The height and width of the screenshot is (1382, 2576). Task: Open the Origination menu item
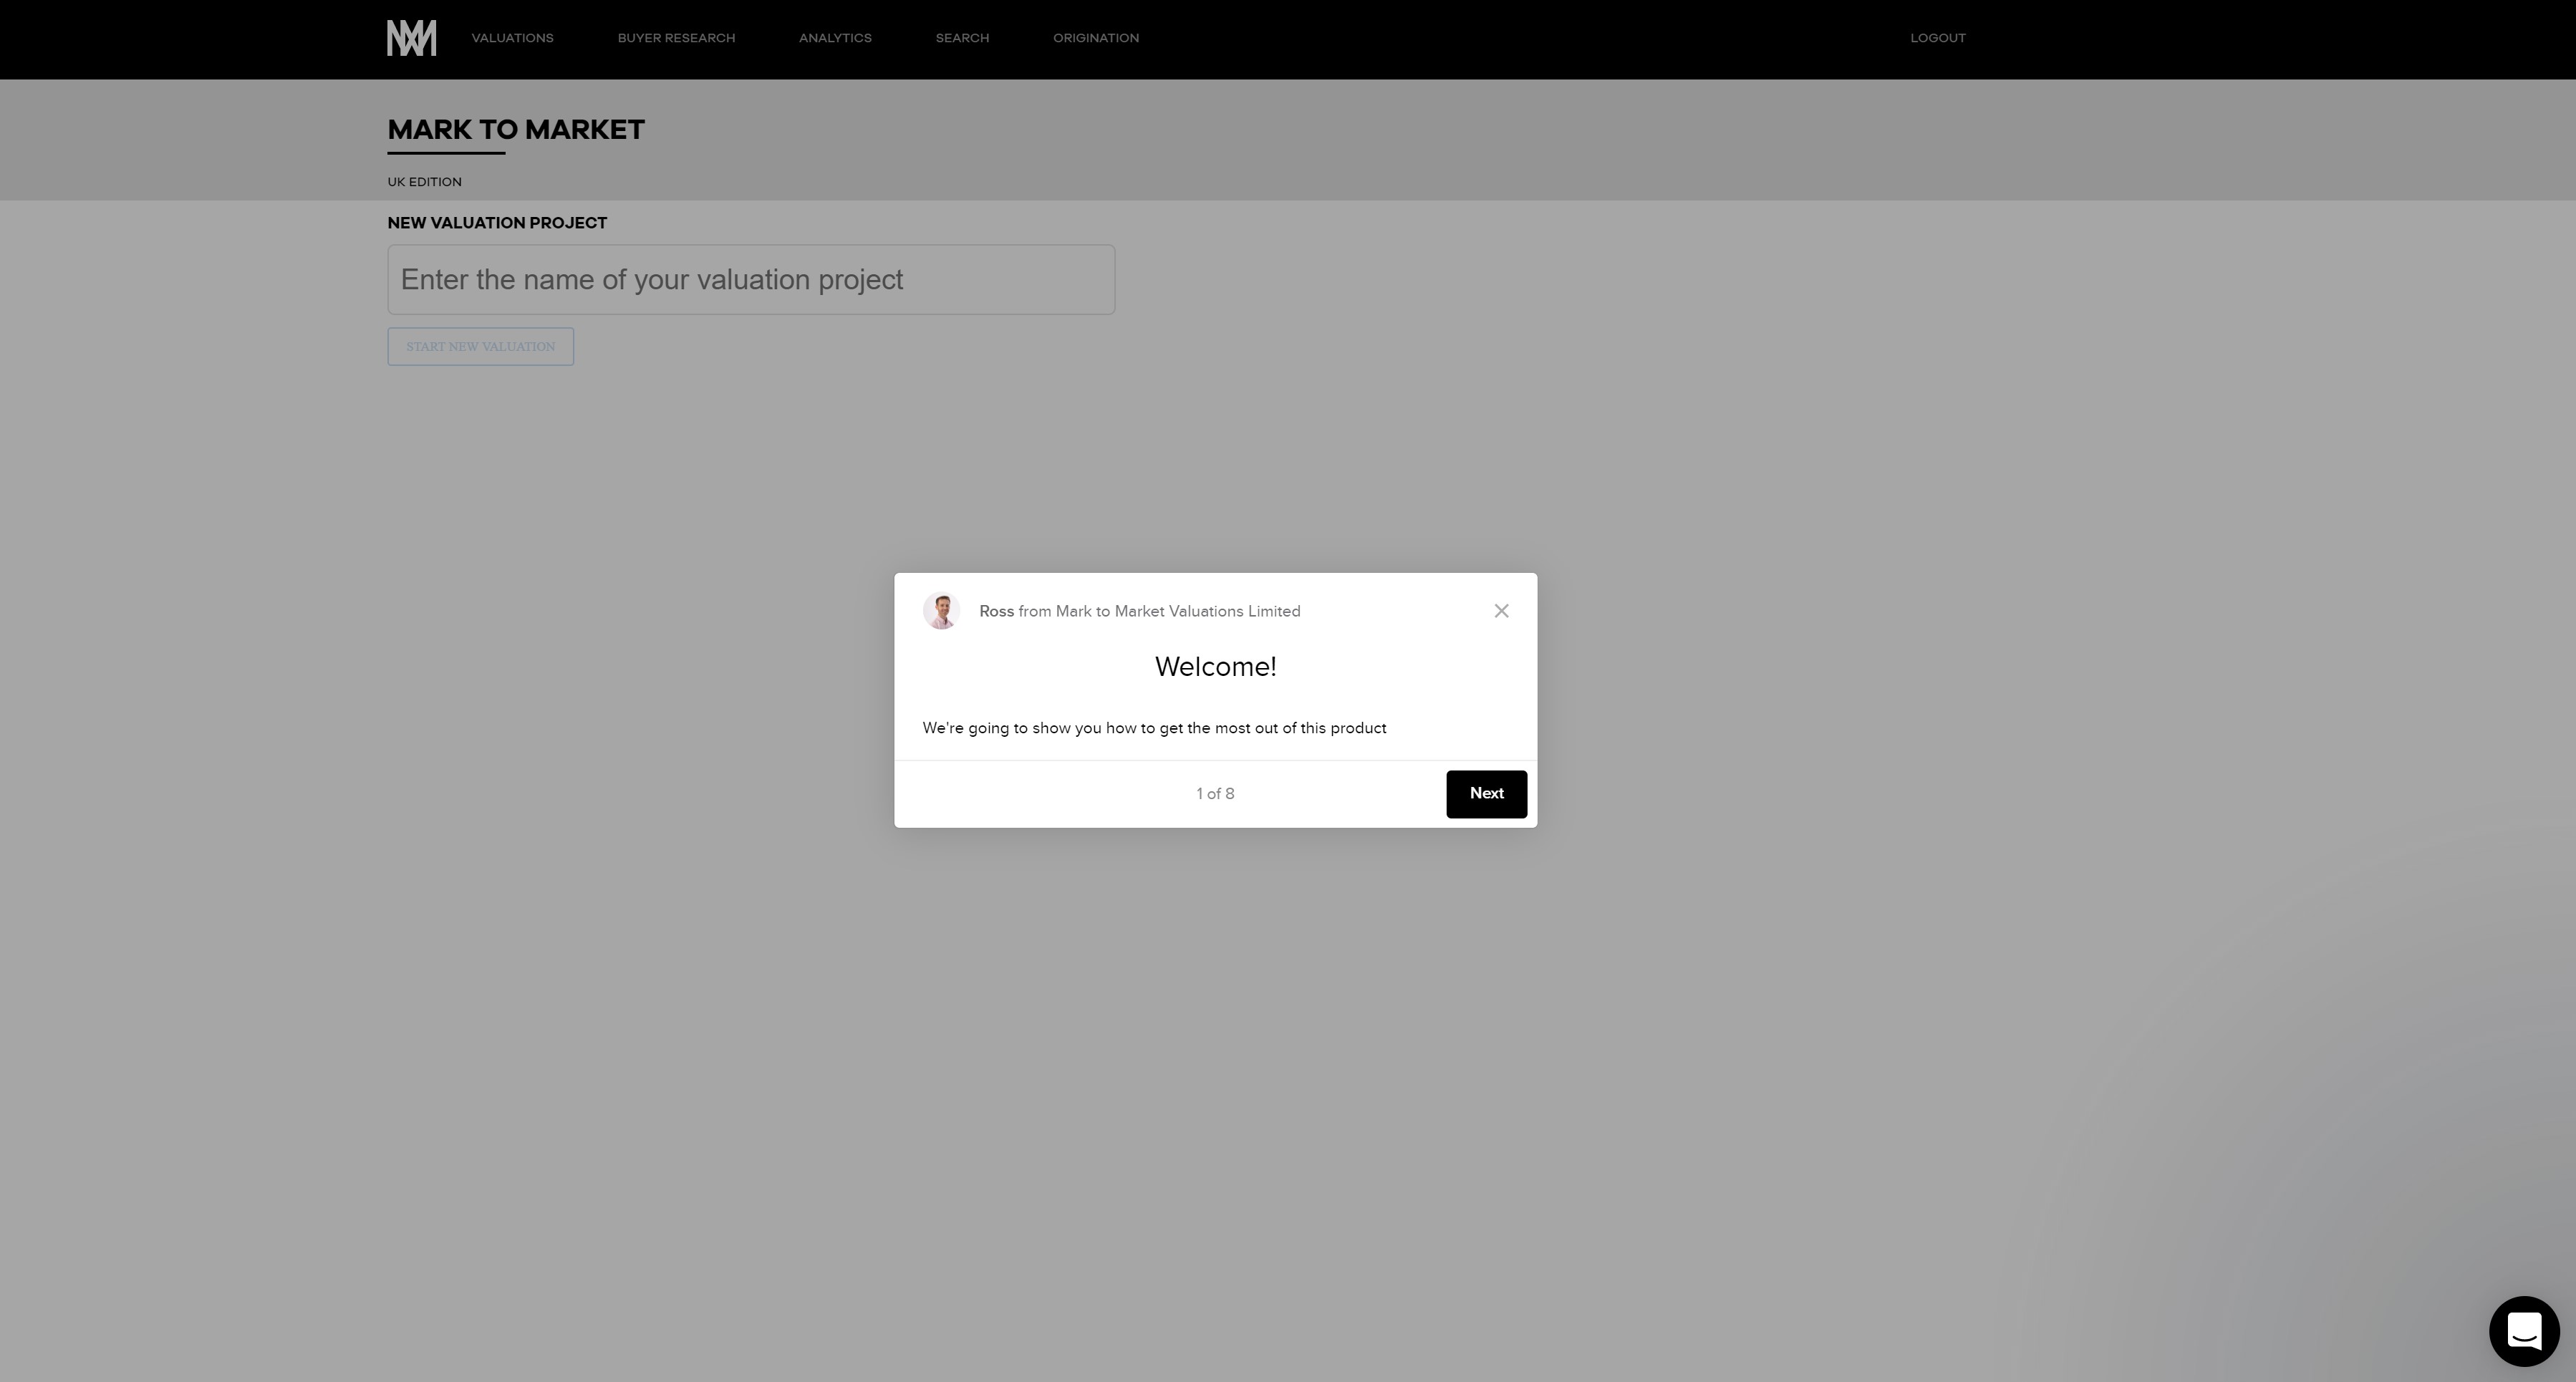point(1095,38)
